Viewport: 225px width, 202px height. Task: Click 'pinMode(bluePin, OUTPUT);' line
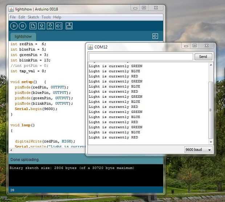click(x=43, y=93)
